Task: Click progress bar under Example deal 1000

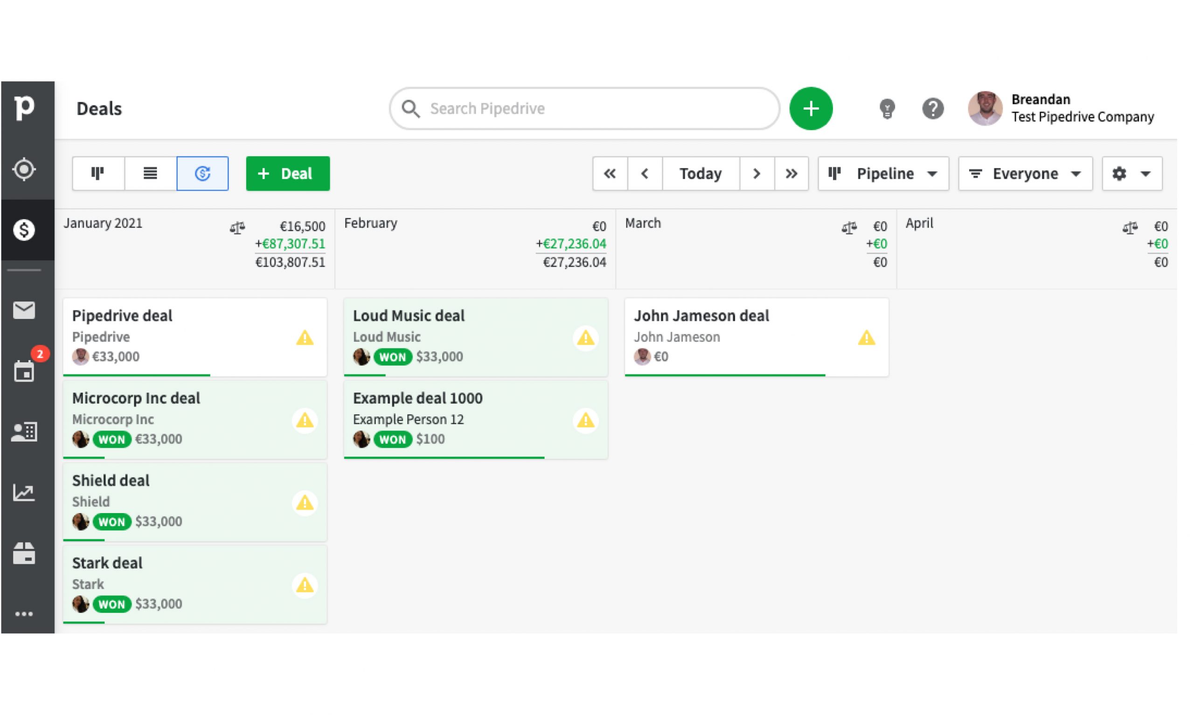Action: pos(444,457)
